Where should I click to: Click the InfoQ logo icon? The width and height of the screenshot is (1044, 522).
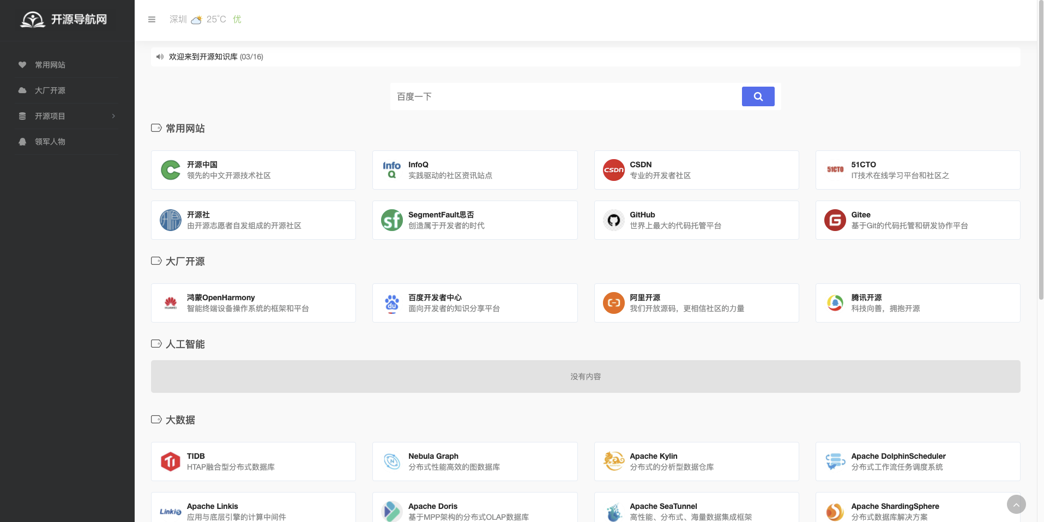click(x=392, y=170)
